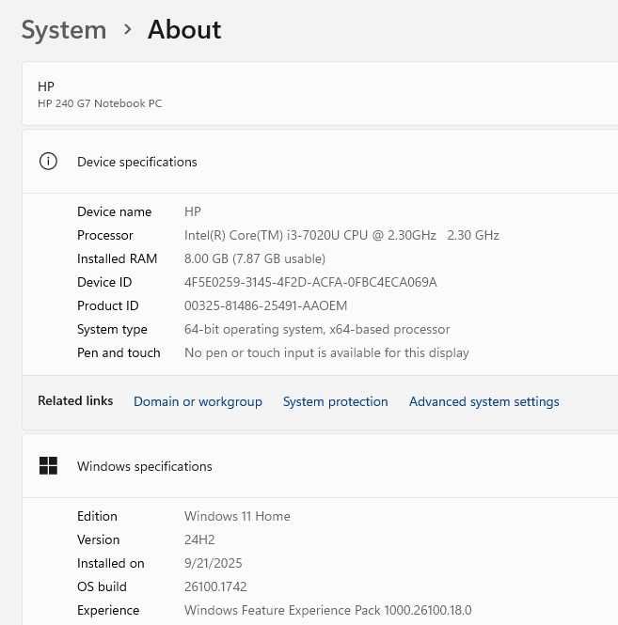Image resolution: width=618 pixels, height=625 pixels.
Task: Open Domain or workgroup link
Action: (x=198, y=401)
